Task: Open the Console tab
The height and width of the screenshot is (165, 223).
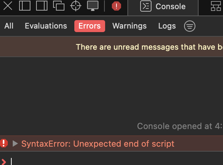Action: click(163, 6)
